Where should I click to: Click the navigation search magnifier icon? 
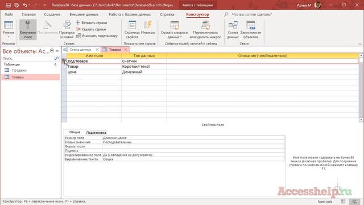pos(57,58)
